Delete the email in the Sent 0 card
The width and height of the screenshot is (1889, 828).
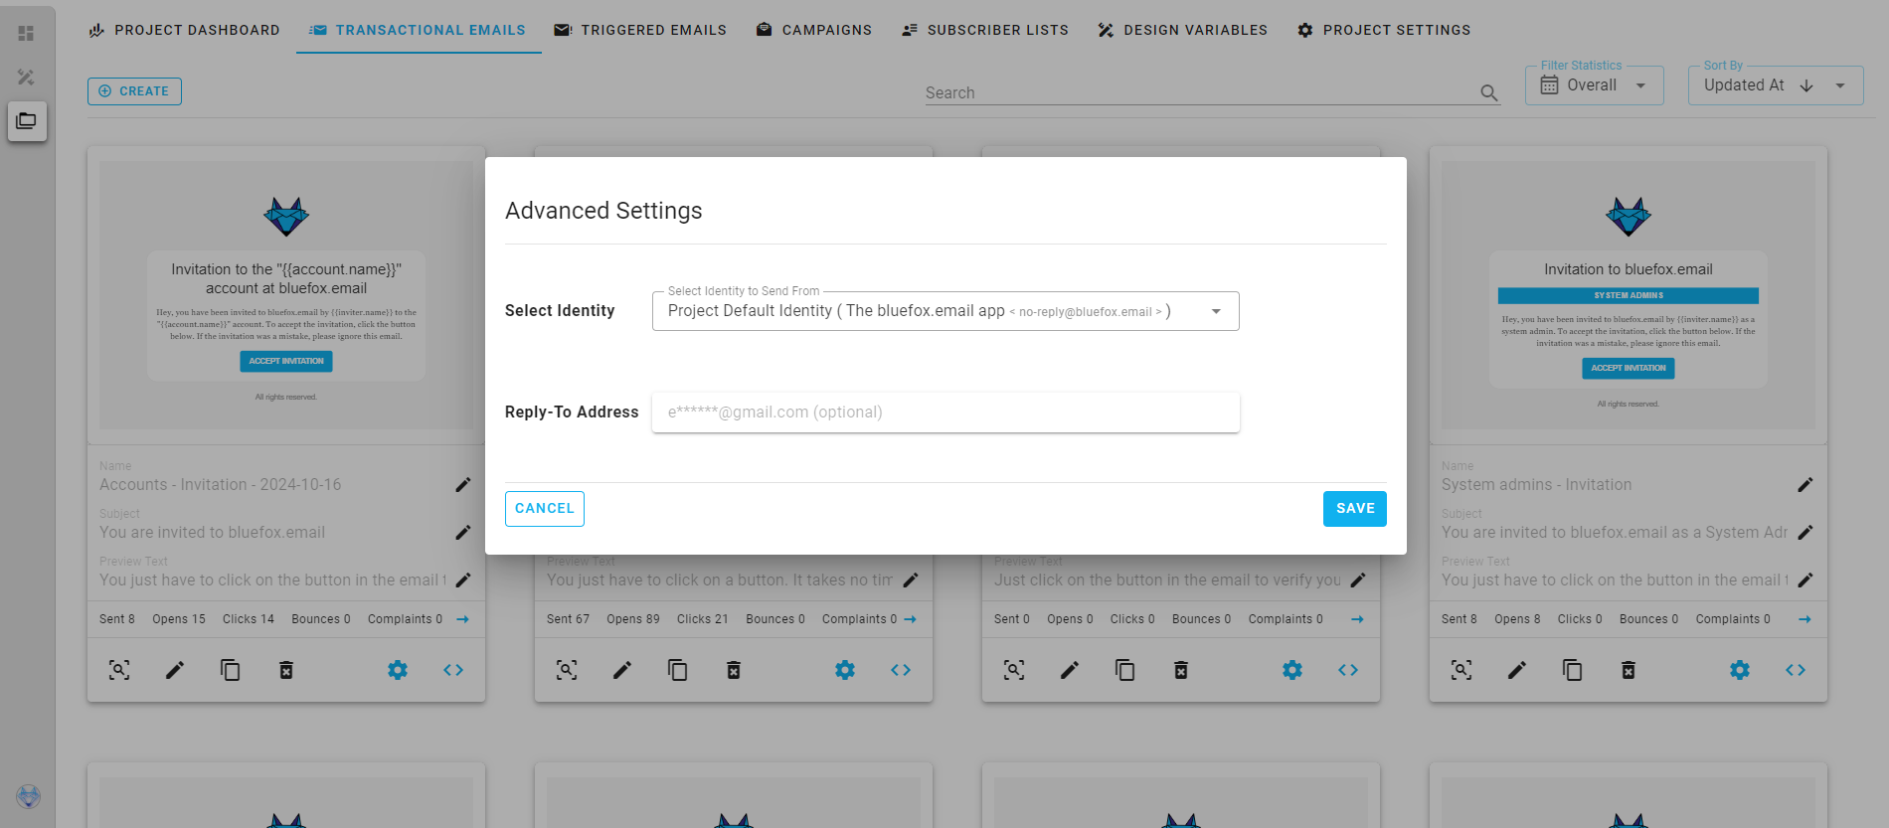tap(1180, 670)
